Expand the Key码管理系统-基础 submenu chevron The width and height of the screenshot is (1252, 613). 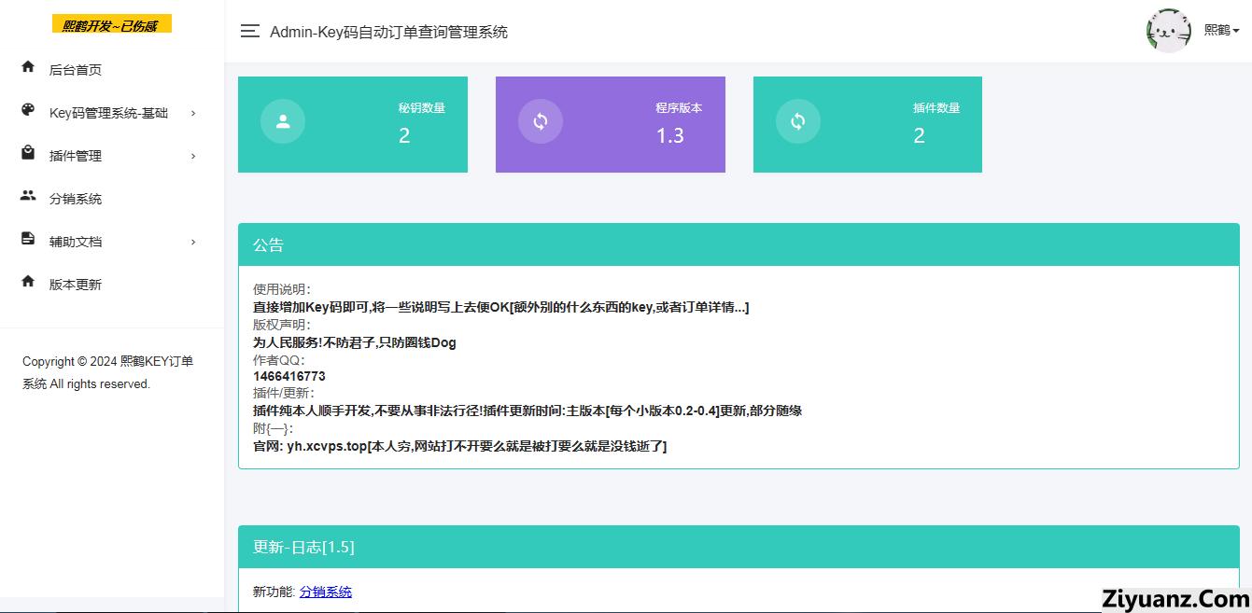[x=193, y=113]
